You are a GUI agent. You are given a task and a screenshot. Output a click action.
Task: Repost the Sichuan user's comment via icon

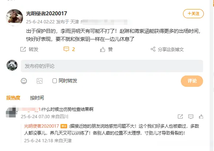click(180, 117)
